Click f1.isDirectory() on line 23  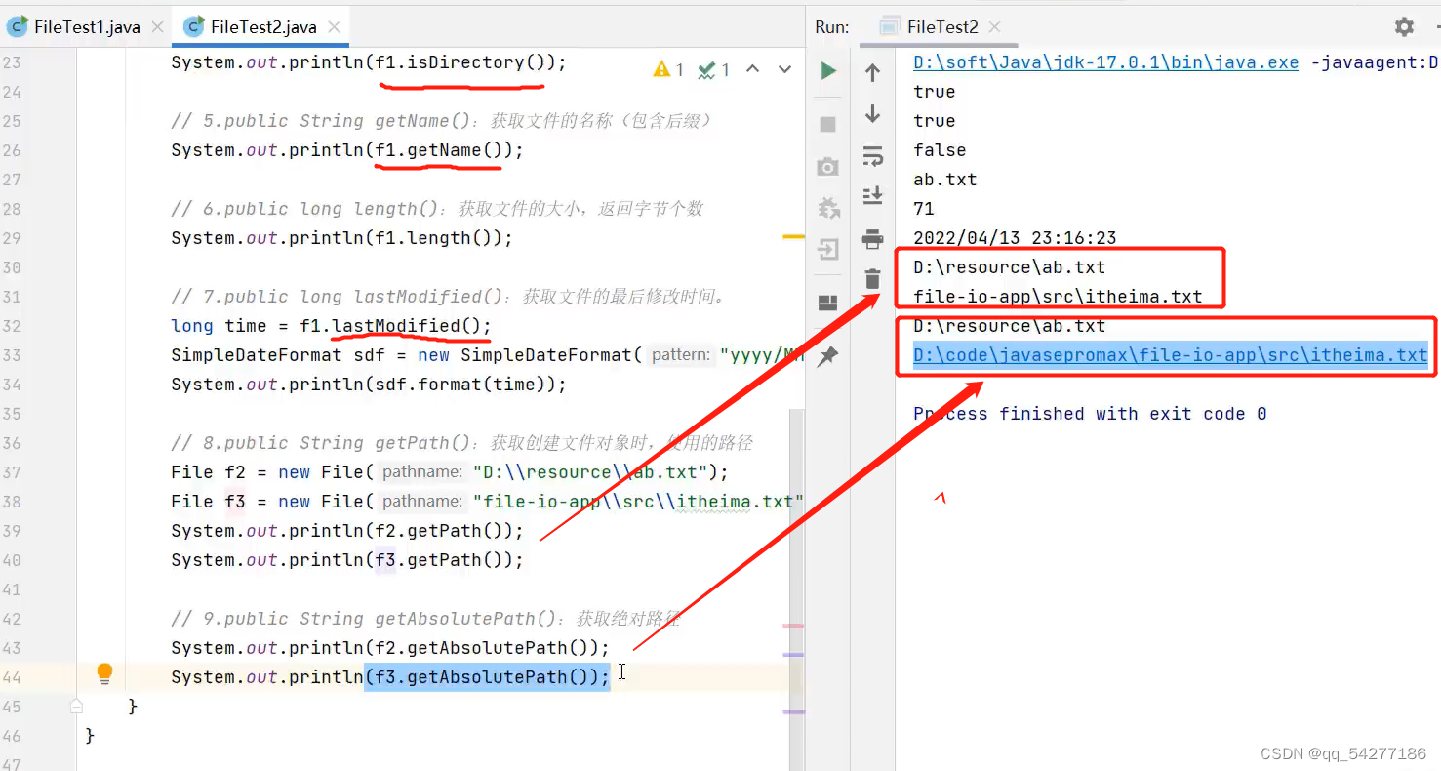click(460, 62)
